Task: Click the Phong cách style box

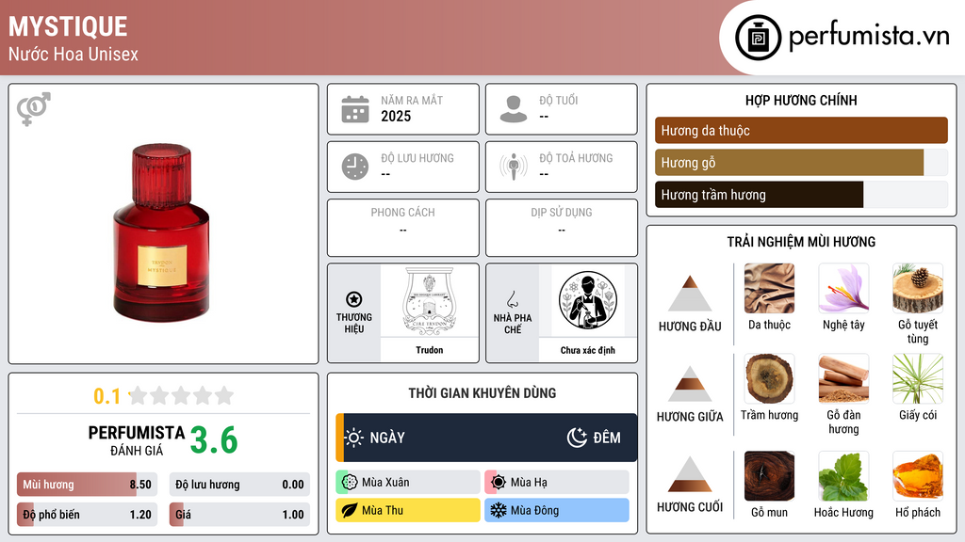Action: [x=403, y=228]
